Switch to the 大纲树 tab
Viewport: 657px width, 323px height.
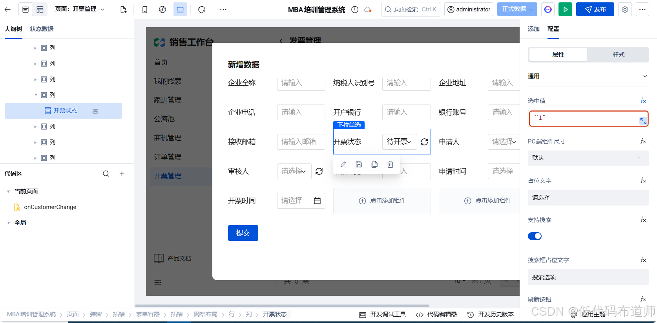(13, 29)
